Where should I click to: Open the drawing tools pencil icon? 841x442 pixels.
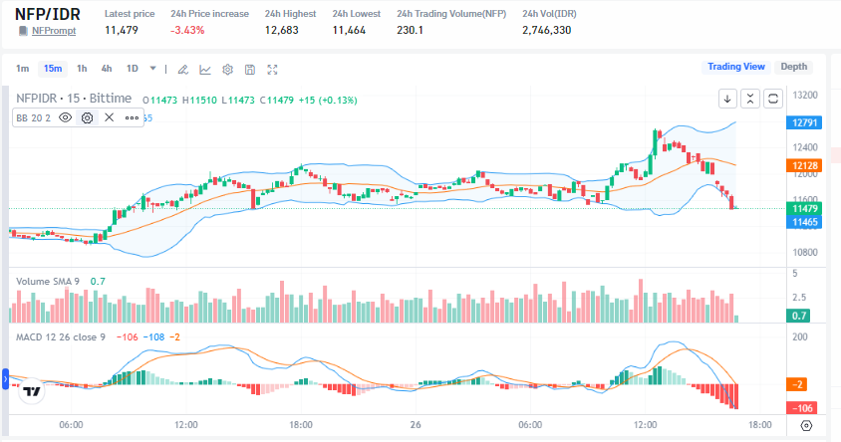tap(183, 70)
